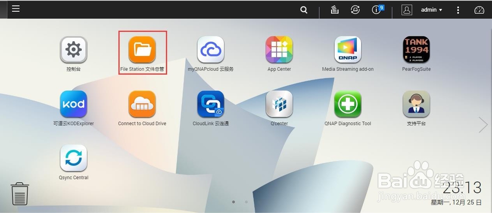Select the second desktop page dot

tap(246, 202)
